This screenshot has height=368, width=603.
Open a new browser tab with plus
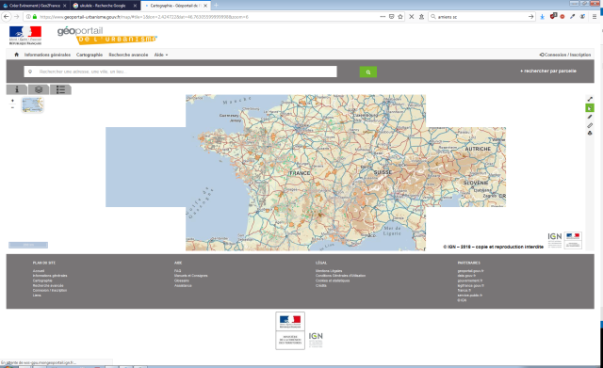(216, 5)
